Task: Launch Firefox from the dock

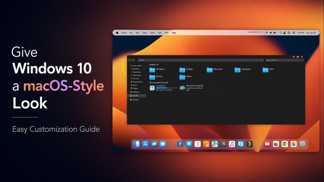Action: click(x=276, y=144)
